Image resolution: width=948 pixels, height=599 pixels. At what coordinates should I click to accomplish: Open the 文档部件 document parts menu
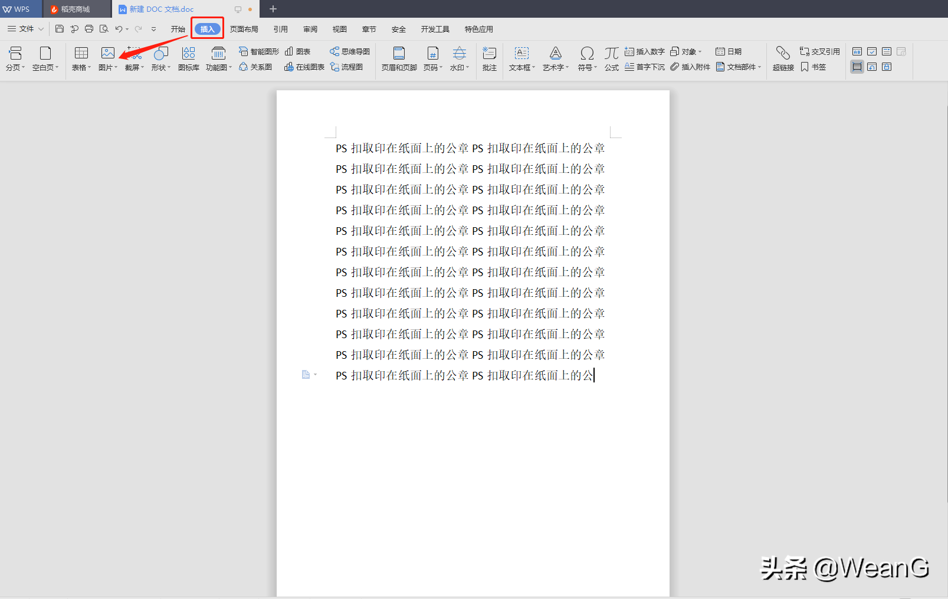(x=739, y=67)
